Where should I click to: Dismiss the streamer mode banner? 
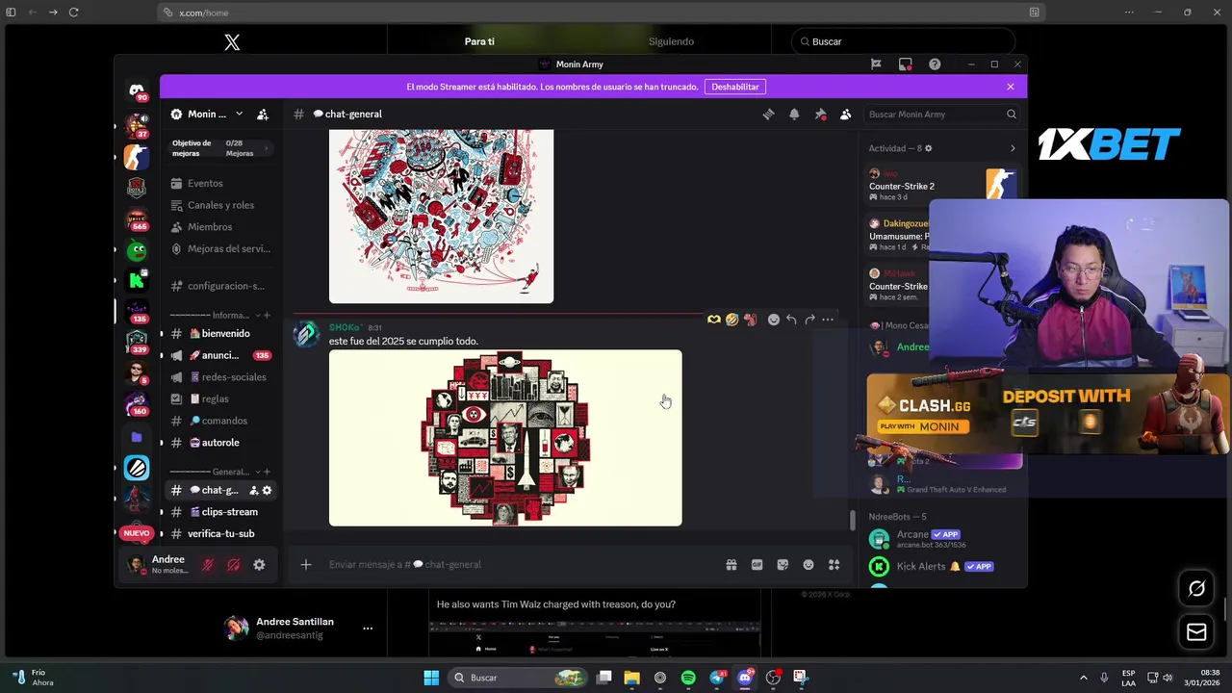1010,87
